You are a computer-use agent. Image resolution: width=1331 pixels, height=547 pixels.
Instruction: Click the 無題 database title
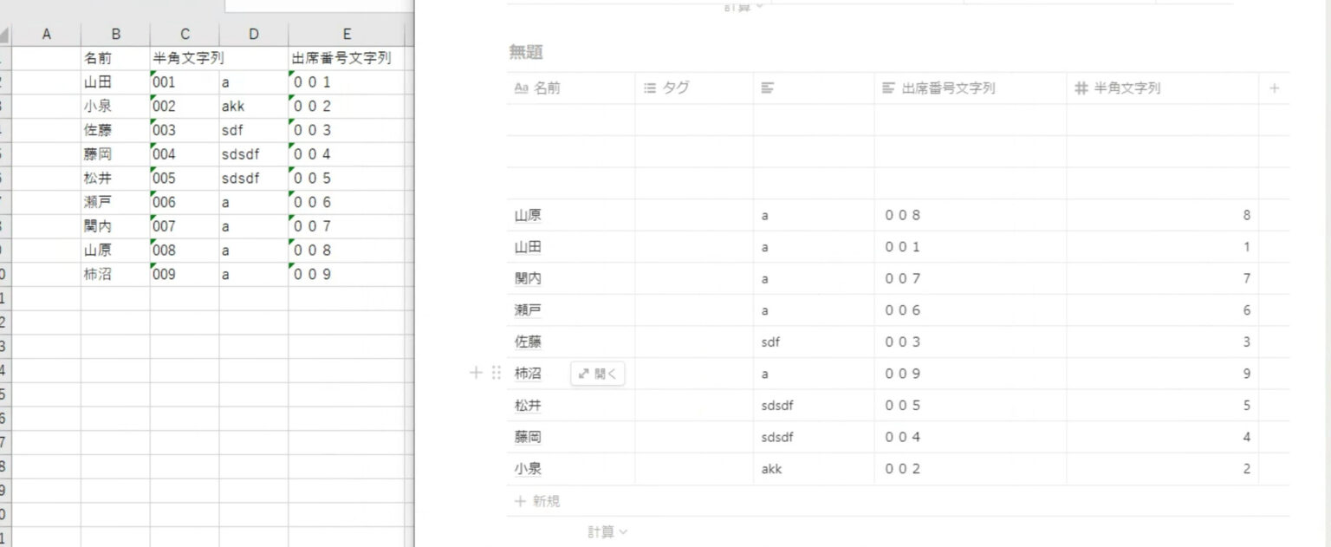coord(526,53)
